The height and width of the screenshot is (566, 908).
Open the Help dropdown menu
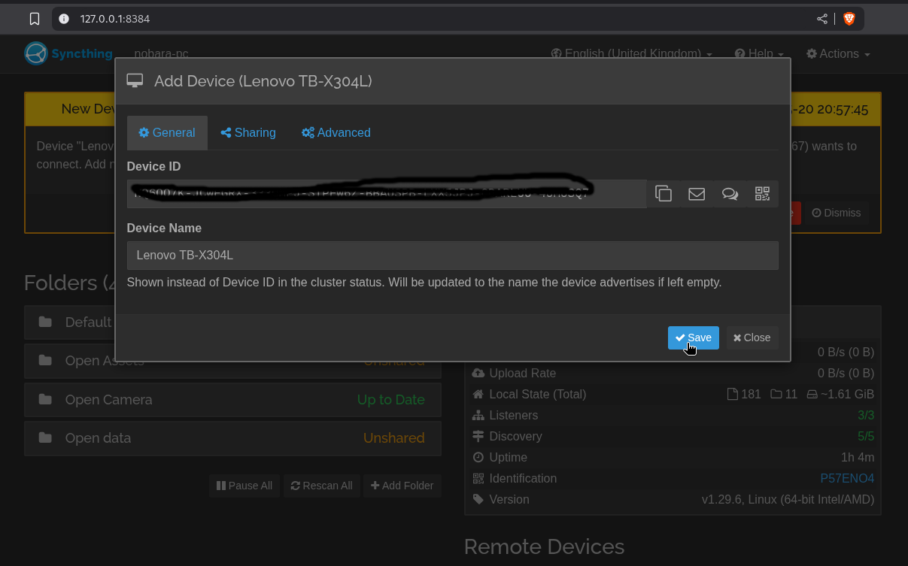pyautogui.click(x=759, y=53)
